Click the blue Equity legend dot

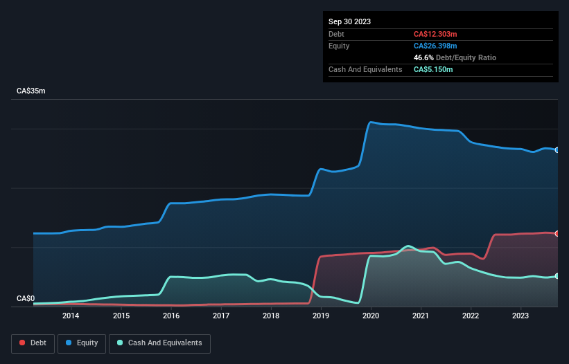point(69,343)
